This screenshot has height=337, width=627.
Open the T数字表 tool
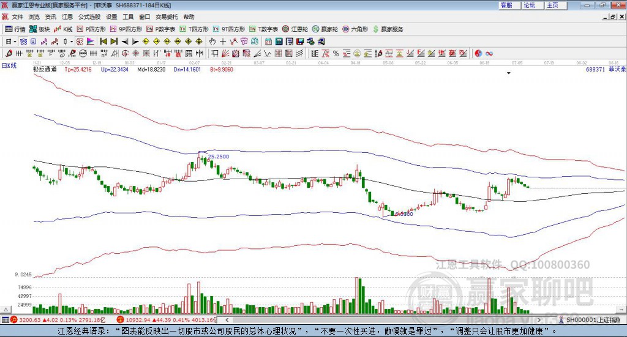(x=263, y=29)
